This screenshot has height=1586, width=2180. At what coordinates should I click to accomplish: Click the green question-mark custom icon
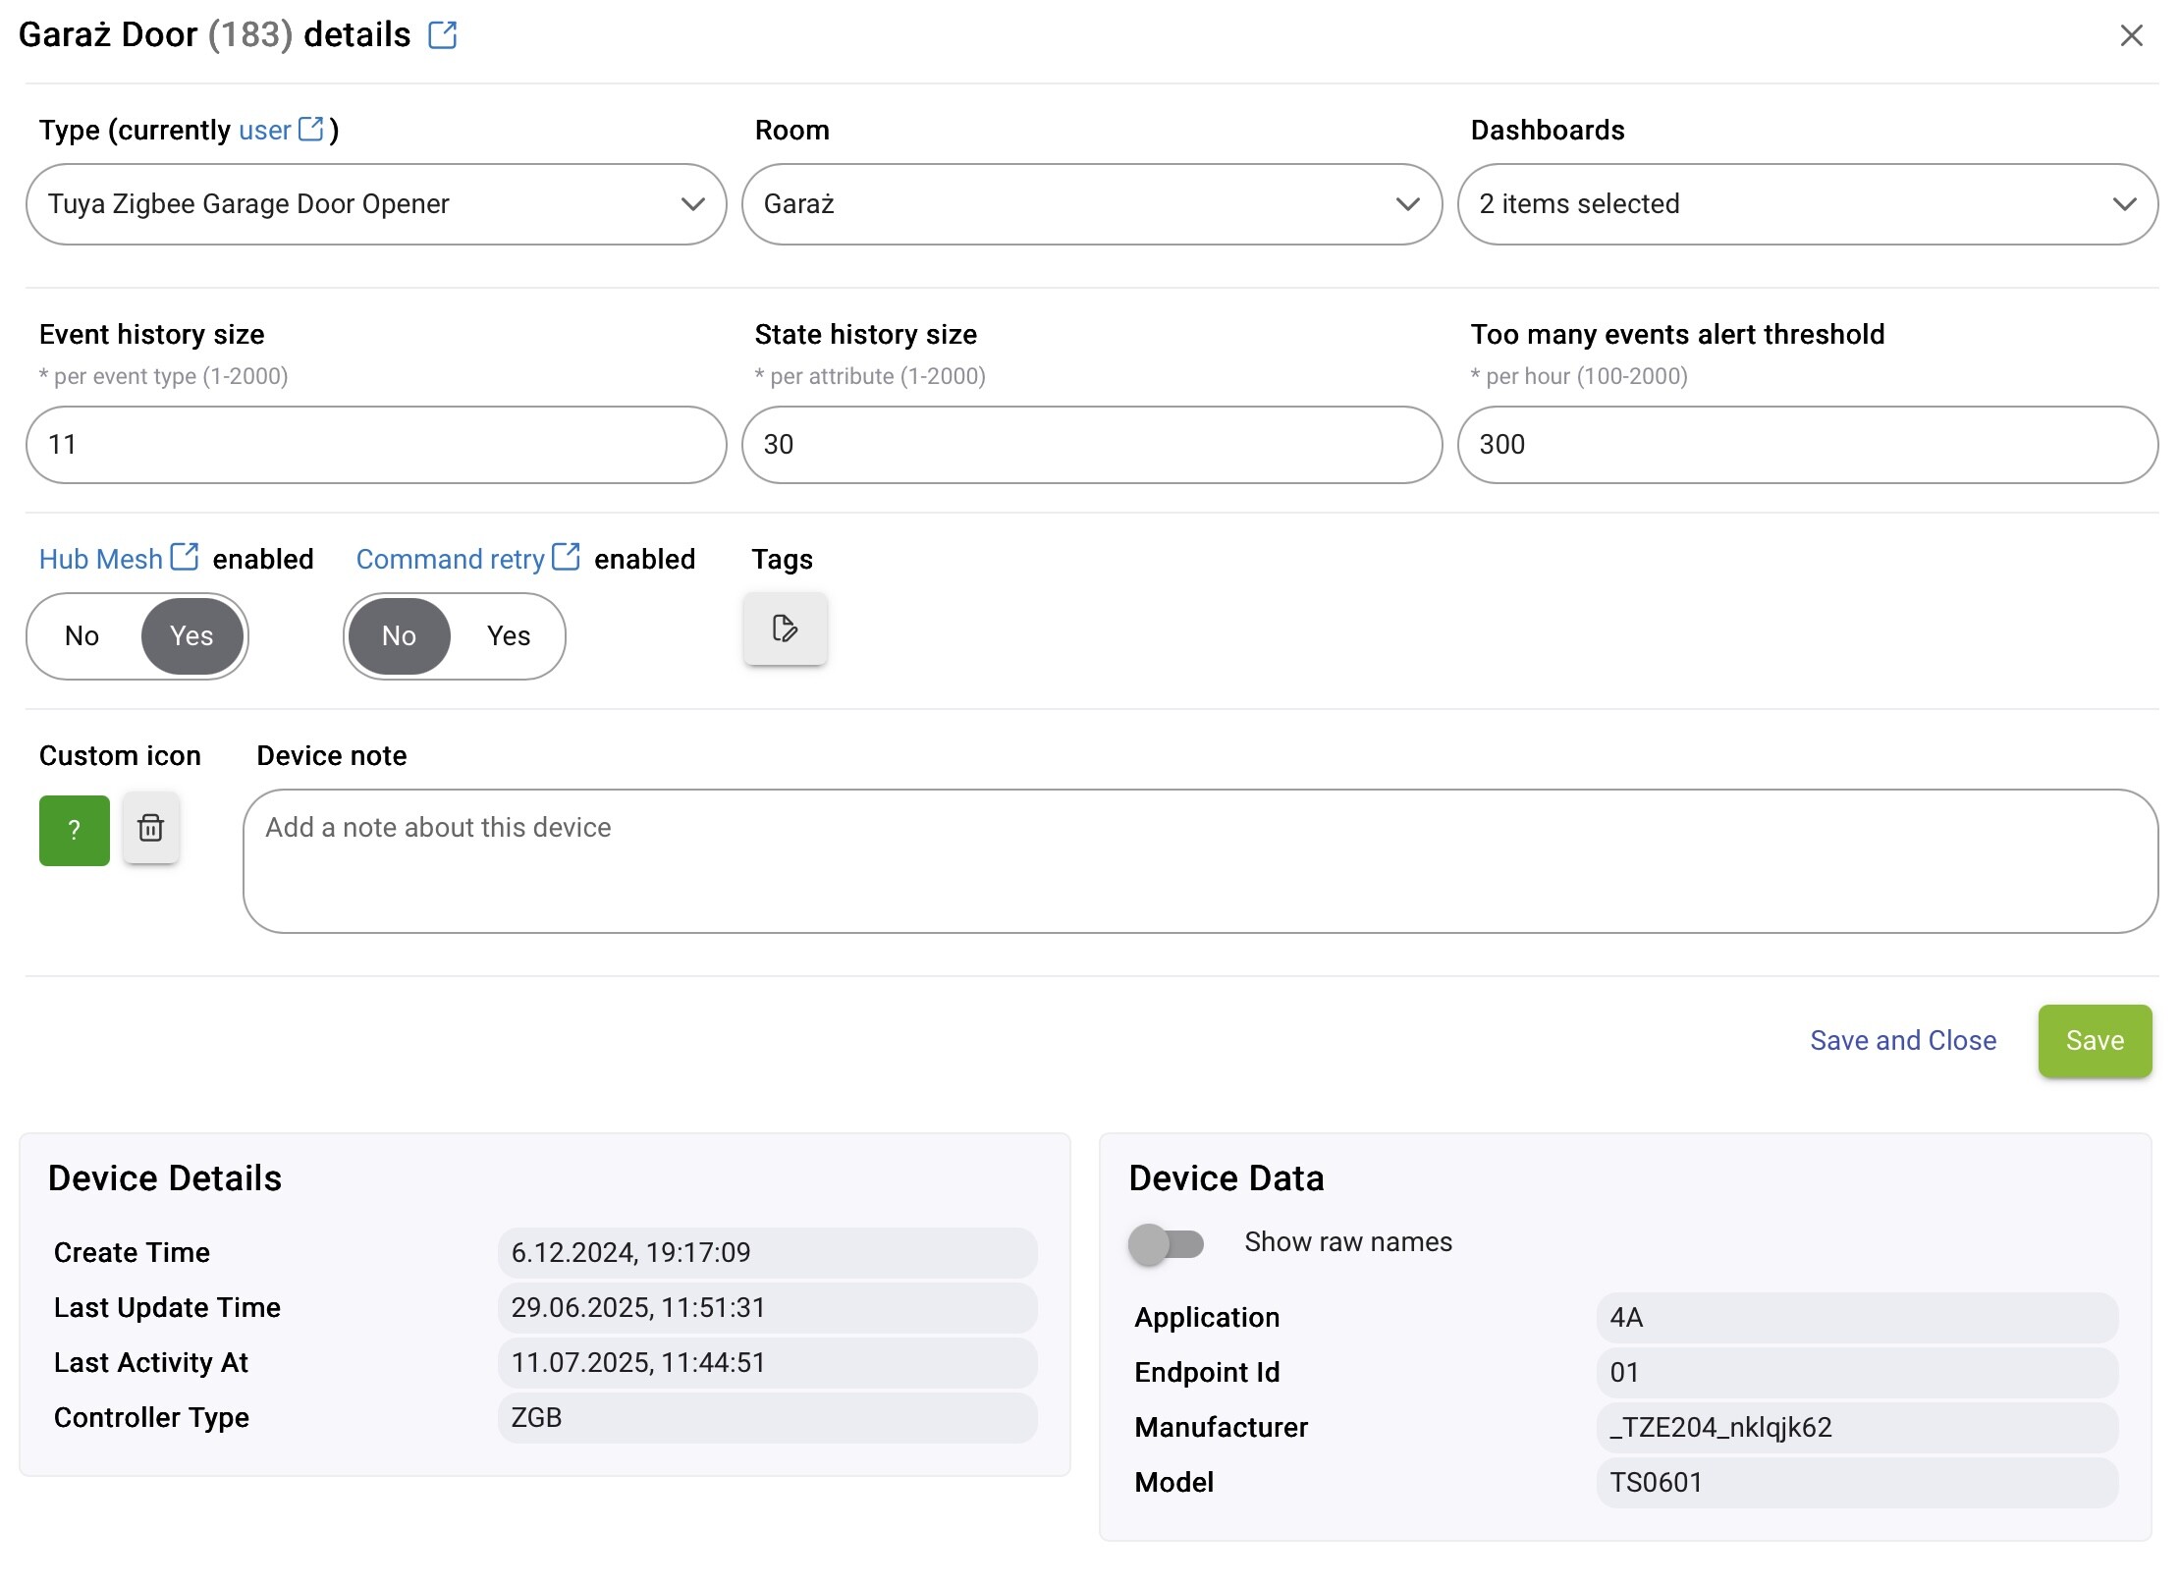(75, 831)
